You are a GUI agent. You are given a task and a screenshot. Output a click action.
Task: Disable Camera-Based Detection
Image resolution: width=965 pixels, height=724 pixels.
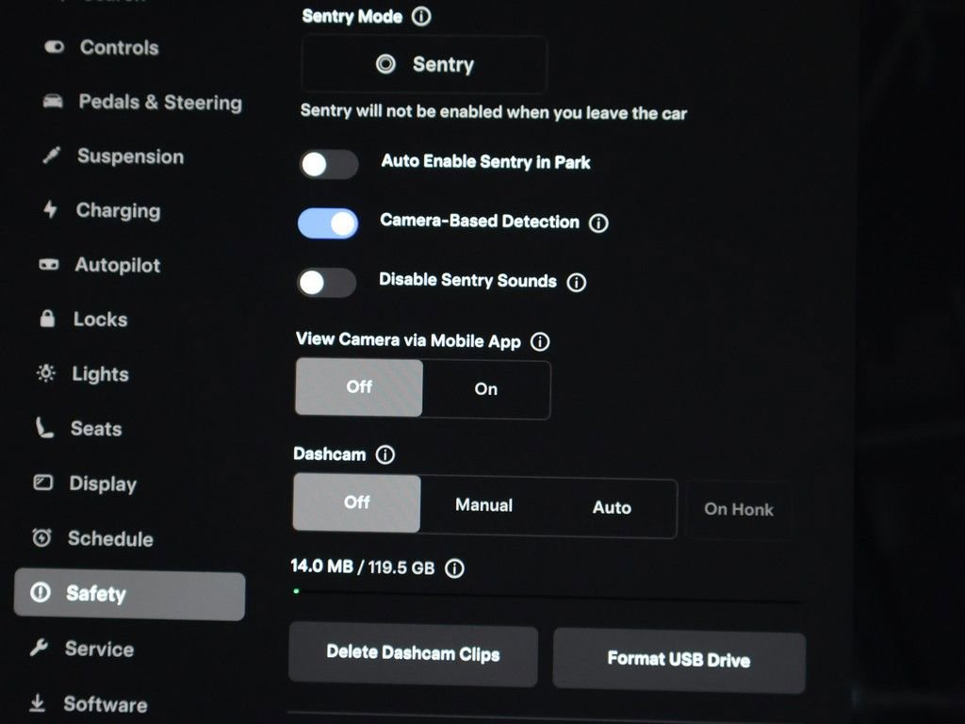tap(327, 223)
